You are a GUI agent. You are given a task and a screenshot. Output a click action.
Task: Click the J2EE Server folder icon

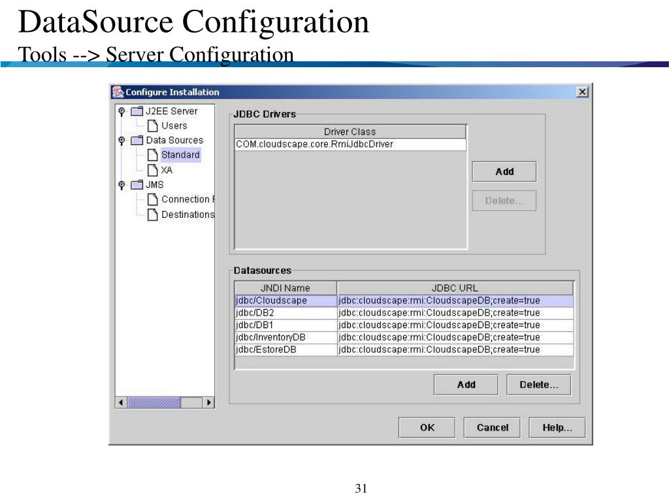(x=137, y=111)
